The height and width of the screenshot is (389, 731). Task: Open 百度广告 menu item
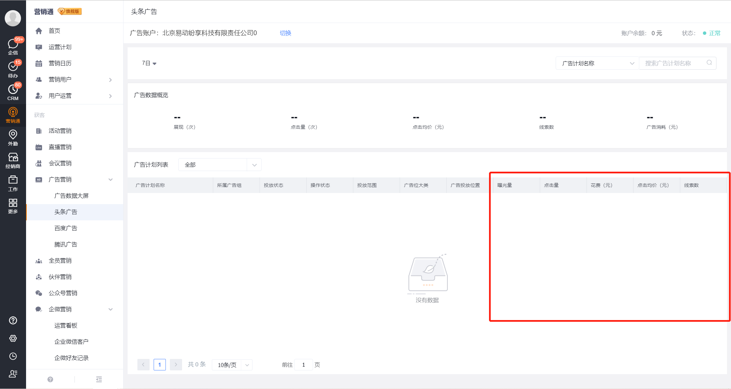[x=66, y=228]
